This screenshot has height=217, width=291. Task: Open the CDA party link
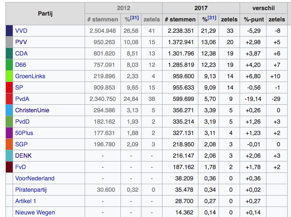(21, 53)
